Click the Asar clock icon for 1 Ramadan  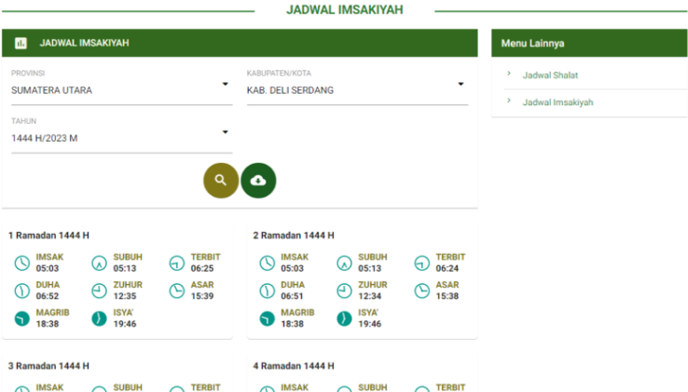177,291
